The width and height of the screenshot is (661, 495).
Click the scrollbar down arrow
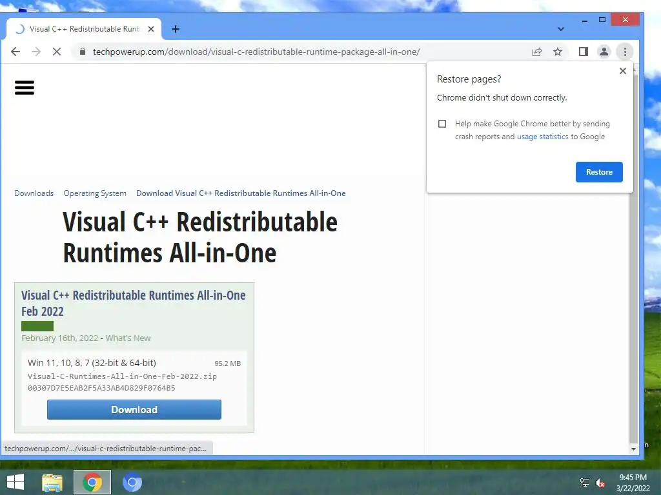click(633, 449)
